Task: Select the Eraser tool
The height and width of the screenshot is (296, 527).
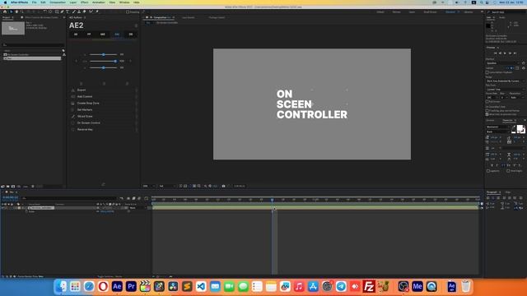Action: 84,12
